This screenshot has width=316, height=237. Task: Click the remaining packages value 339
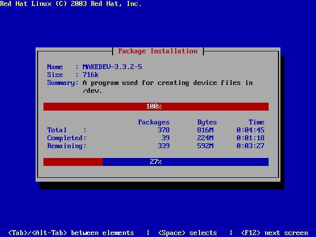pyautogui.click(x=163, y=146)
